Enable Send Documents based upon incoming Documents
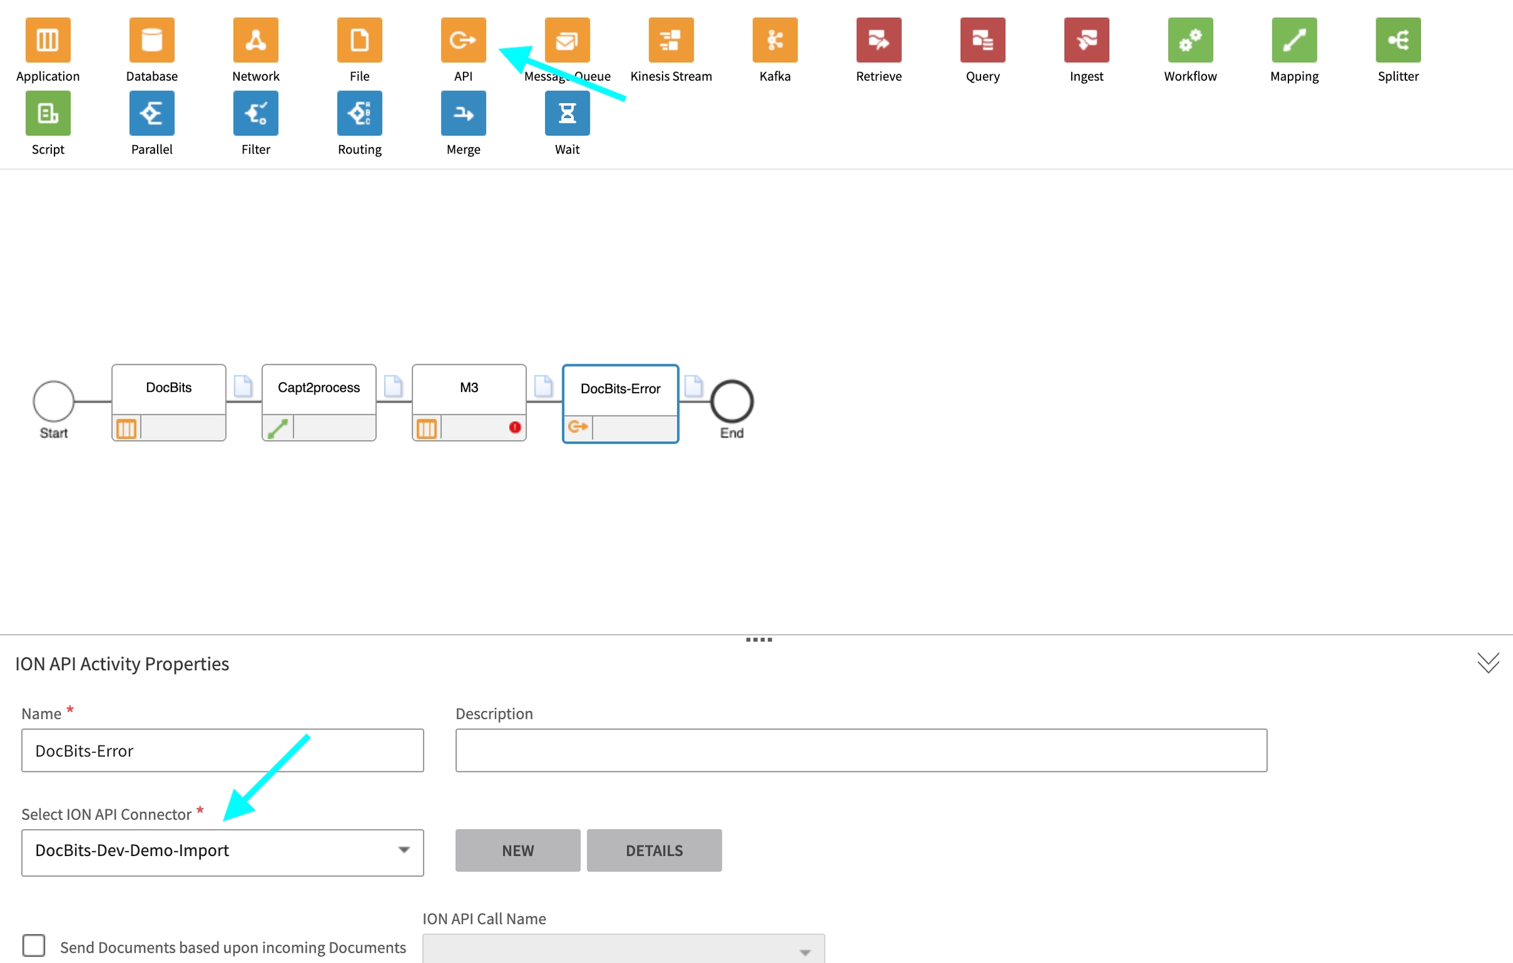The width and height of the screenshot is (1513, 963). (x=34, y=945)
